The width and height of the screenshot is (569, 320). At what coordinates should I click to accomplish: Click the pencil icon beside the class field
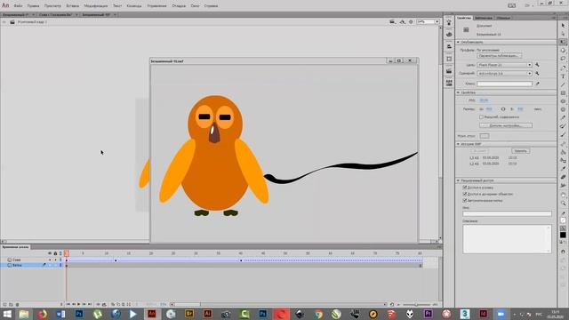point(537,84)
